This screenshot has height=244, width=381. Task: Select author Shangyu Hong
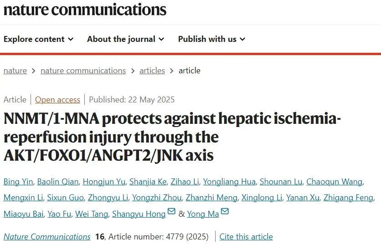coord(139,213)
